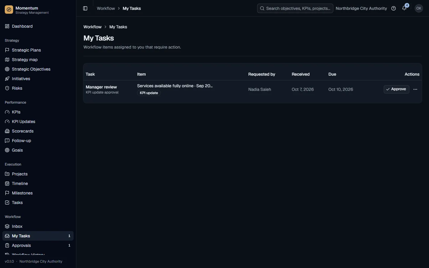This screenshot has height=268, width=429.
Task: Click the Strategy map icon
Action: click(x=7, y=60)
